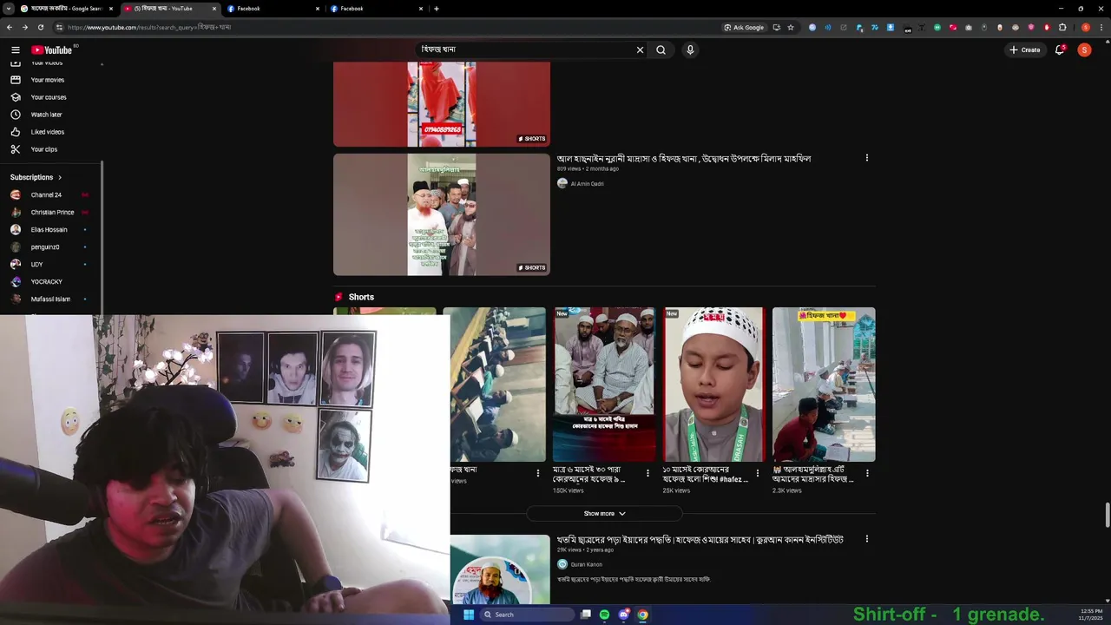
Task: Open Liked videos in sidebar
Action: click(48, 132)
